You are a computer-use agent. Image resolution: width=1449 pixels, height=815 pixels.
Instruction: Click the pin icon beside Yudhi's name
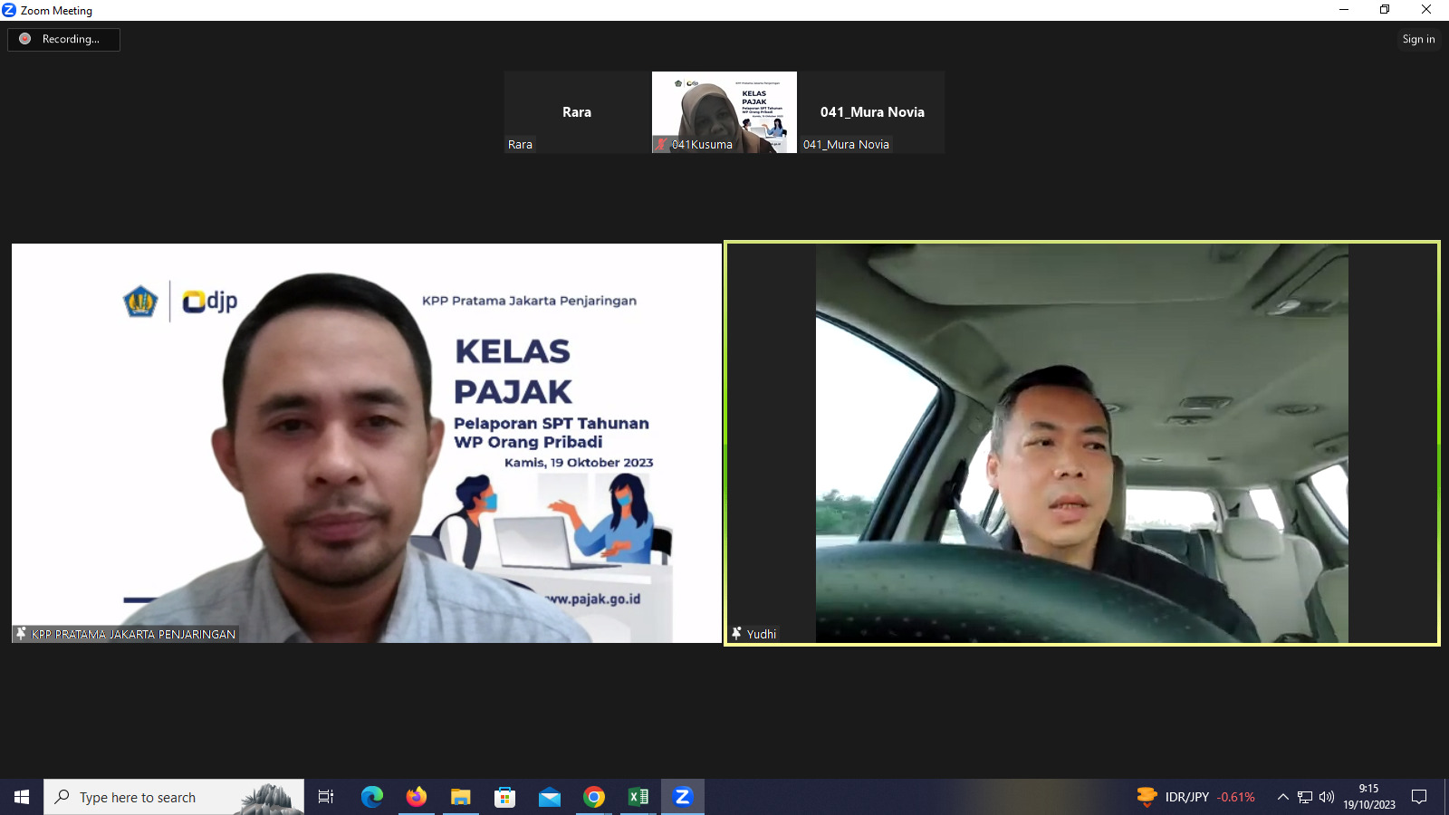pyautogui.click(x=736, y=633)
